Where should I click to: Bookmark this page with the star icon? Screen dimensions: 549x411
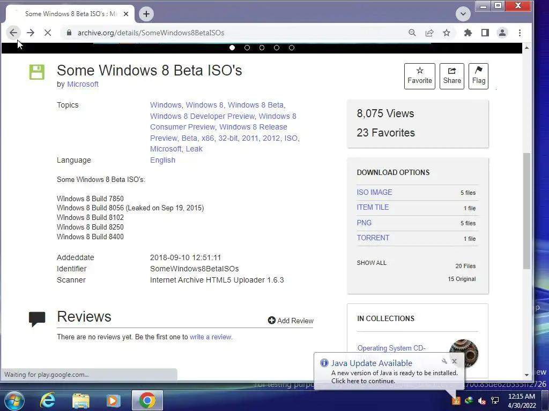pos(447,33)
